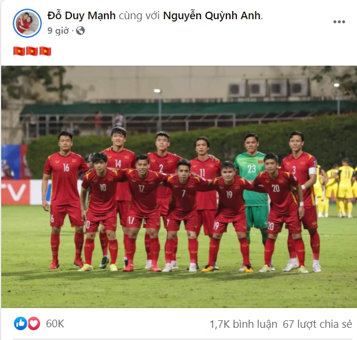Click the first Vietnam flag emoji
The width and height of the screenshot is (357, 340).
click(x=19, y=51)
